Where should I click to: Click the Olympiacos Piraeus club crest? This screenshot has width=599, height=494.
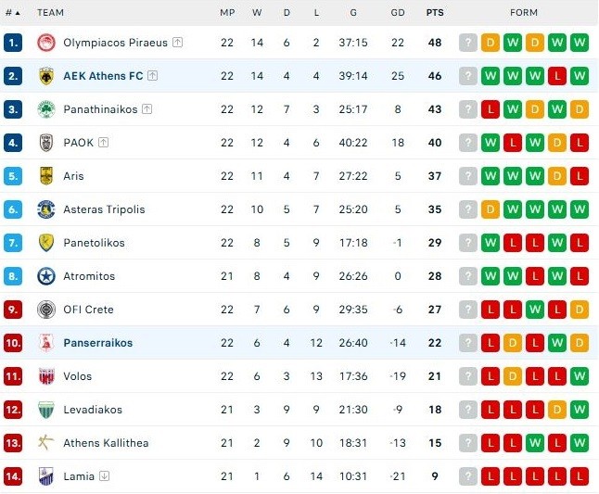46,43
